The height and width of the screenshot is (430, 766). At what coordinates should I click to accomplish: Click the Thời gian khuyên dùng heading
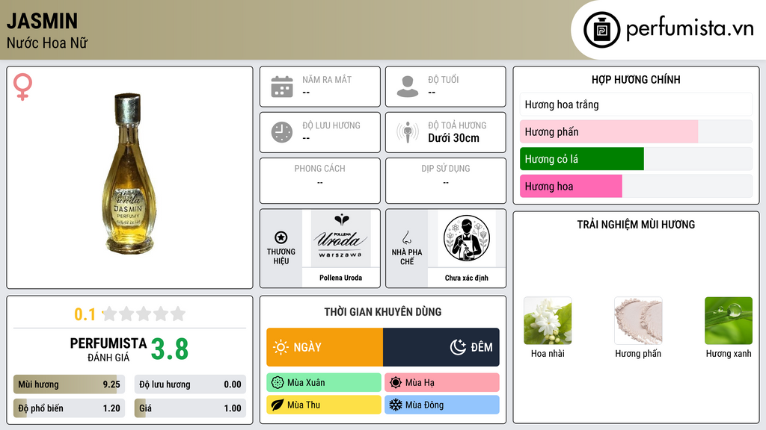383,311
